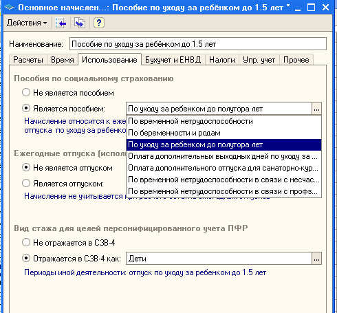Choose highlighted 'По уходу за ребенком до полутора лет'
Viewport: 337px width, 313px height.
(x=224, y=144)
